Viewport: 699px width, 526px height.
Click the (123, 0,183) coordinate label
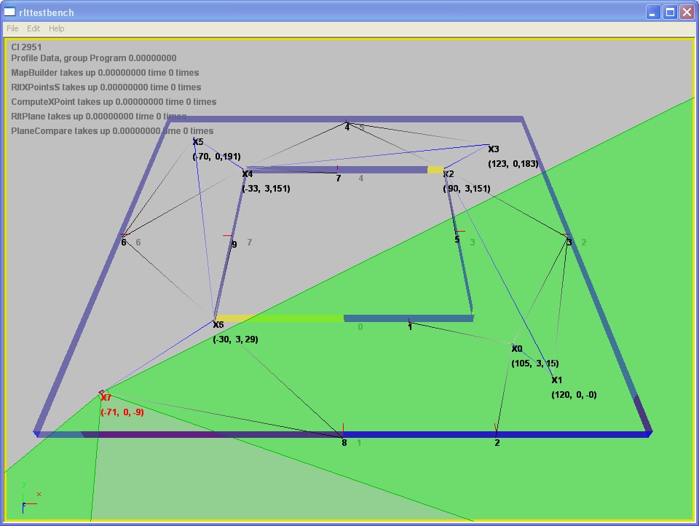[x=513, y=164]
